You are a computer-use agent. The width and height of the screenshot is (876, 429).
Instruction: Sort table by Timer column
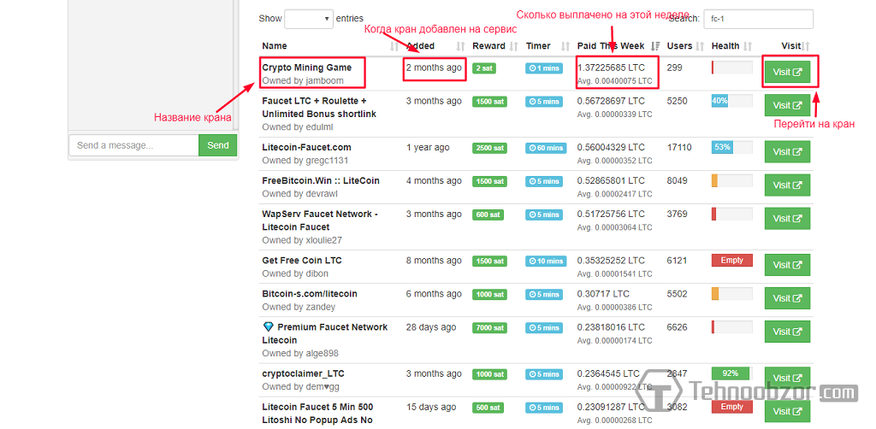click(547, 46)
